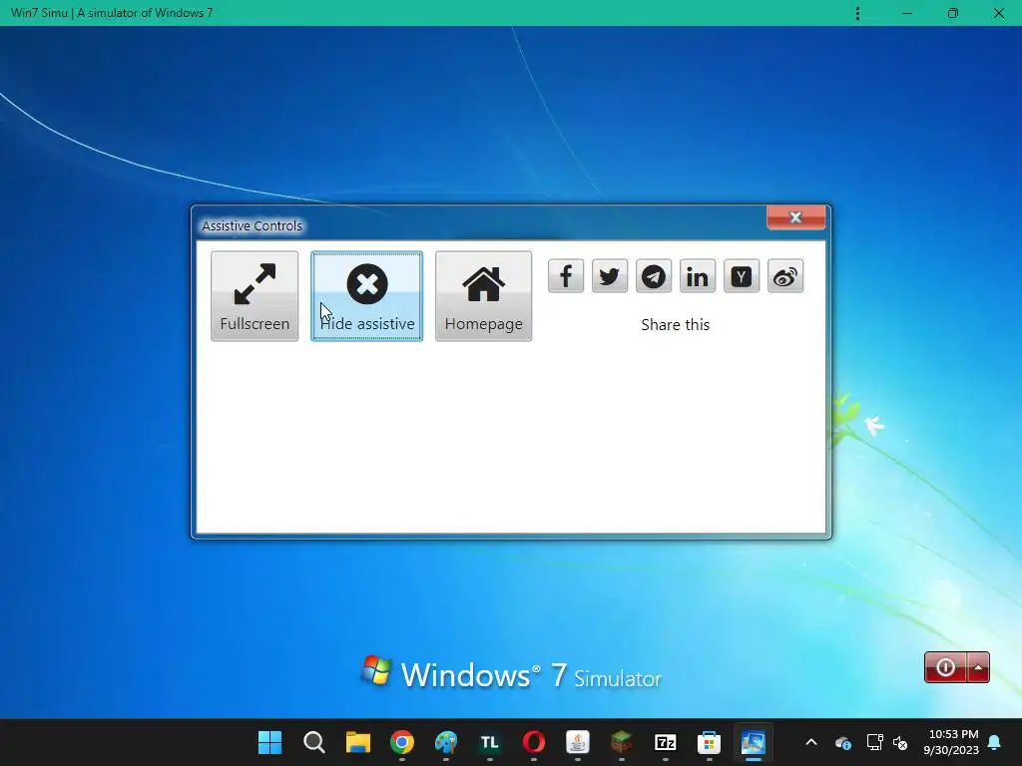Viewport: 1022px width, 766px height.
Task: Share on LinkedIn
Action: [x=698, y=276]
